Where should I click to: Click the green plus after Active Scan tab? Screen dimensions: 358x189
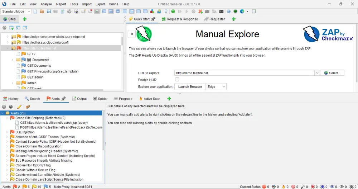pos(169,99)
